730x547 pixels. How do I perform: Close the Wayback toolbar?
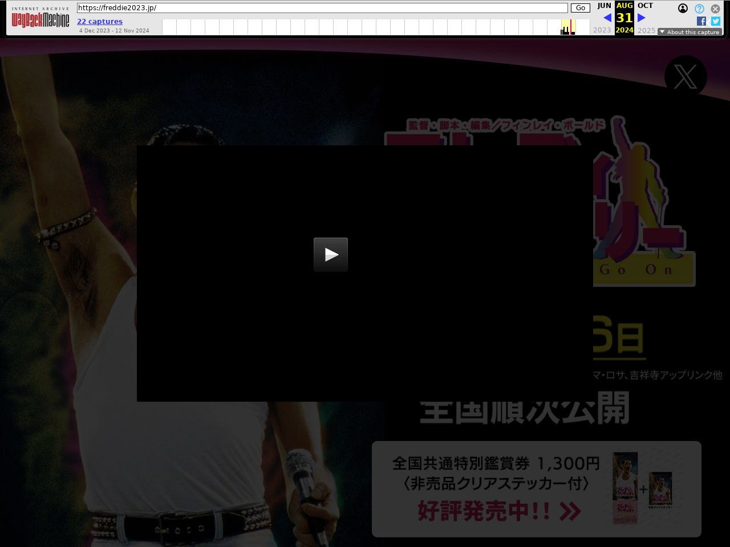[x=715, y=9]
